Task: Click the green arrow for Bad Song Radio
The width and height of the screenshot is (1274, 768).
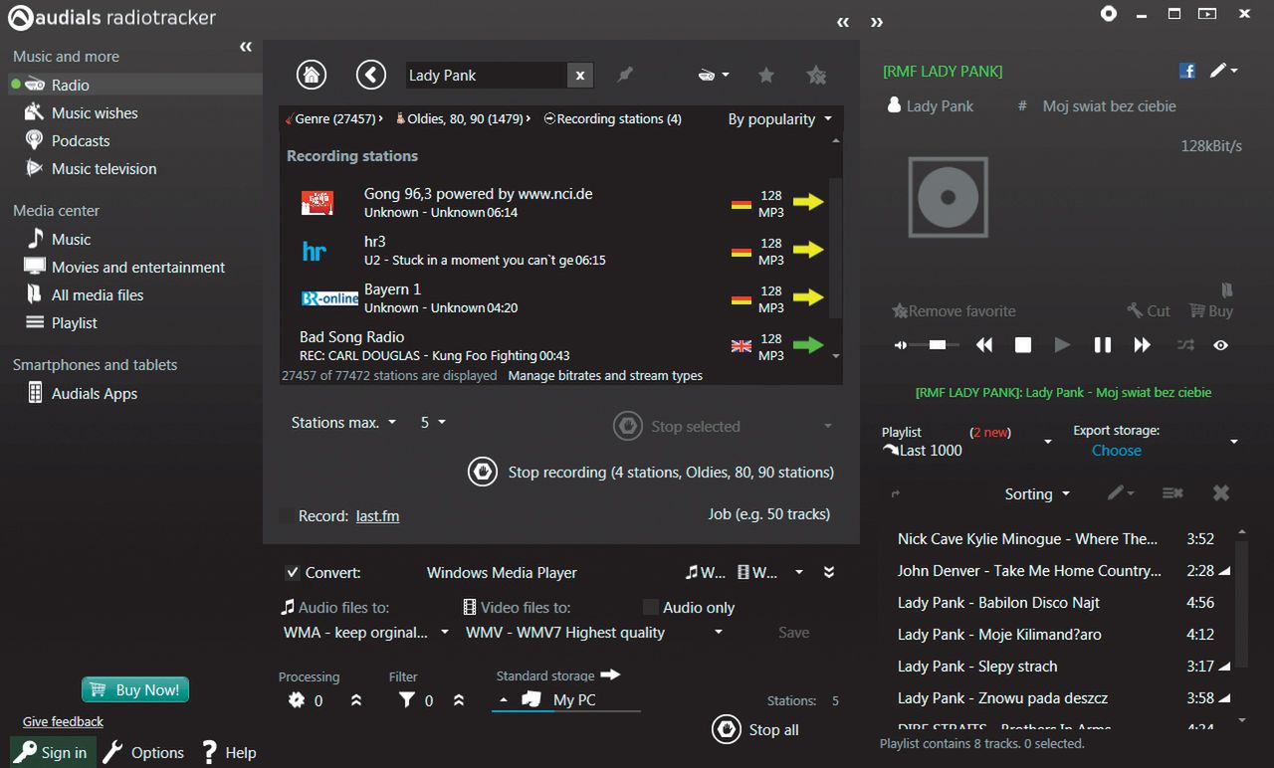Action: pos(808,345)
